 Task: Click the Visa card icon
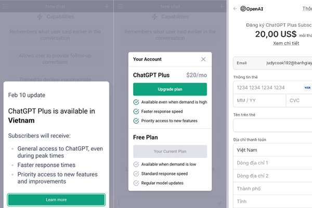(307, 87)
